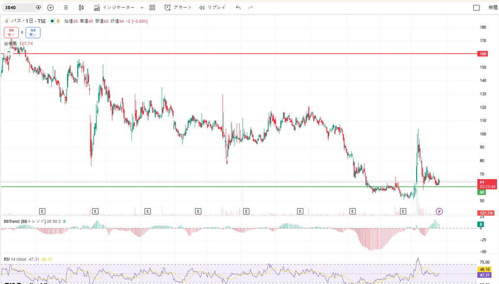The height and width of the screenshot is (284, 499).
Task: Click the −50 BBTrend scale label
Action: point(482,252)
